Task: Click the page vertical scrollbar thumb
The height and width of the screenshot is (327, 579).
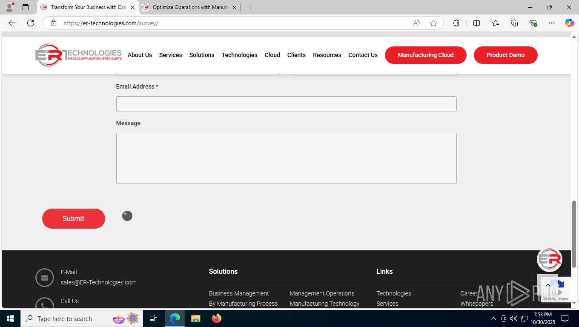Action: coord(574,234)
